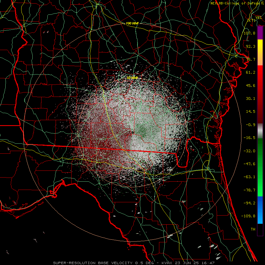Image resolution: width=265 pixels, height=265 pixels.
Task: Click the Super-Resolution Base Velocity caption
Action: 134,263
